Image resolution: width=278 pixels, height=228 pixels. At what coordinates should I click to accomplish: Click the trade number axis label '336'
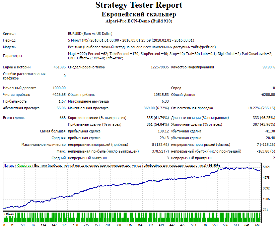(129, 225)
